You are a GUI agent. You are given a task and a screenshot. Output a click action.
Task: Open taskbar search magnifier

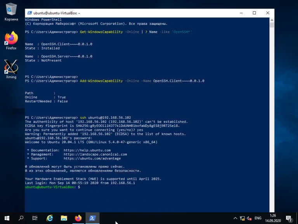[21, 218]
